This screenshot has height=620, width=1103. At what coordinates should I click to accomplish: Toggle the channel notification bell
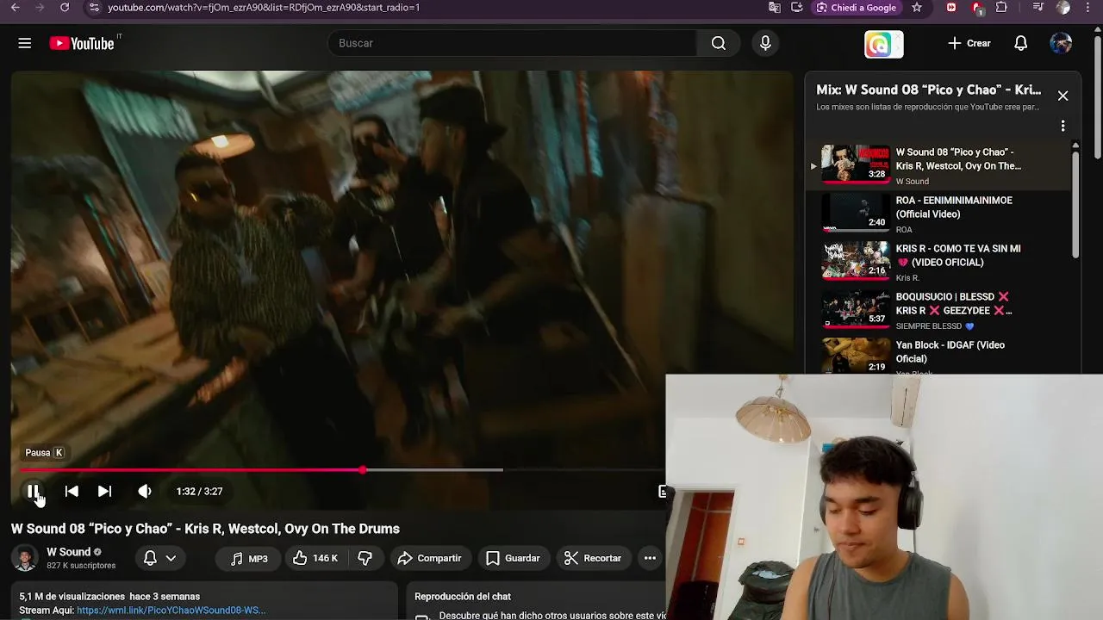[150, 558]
